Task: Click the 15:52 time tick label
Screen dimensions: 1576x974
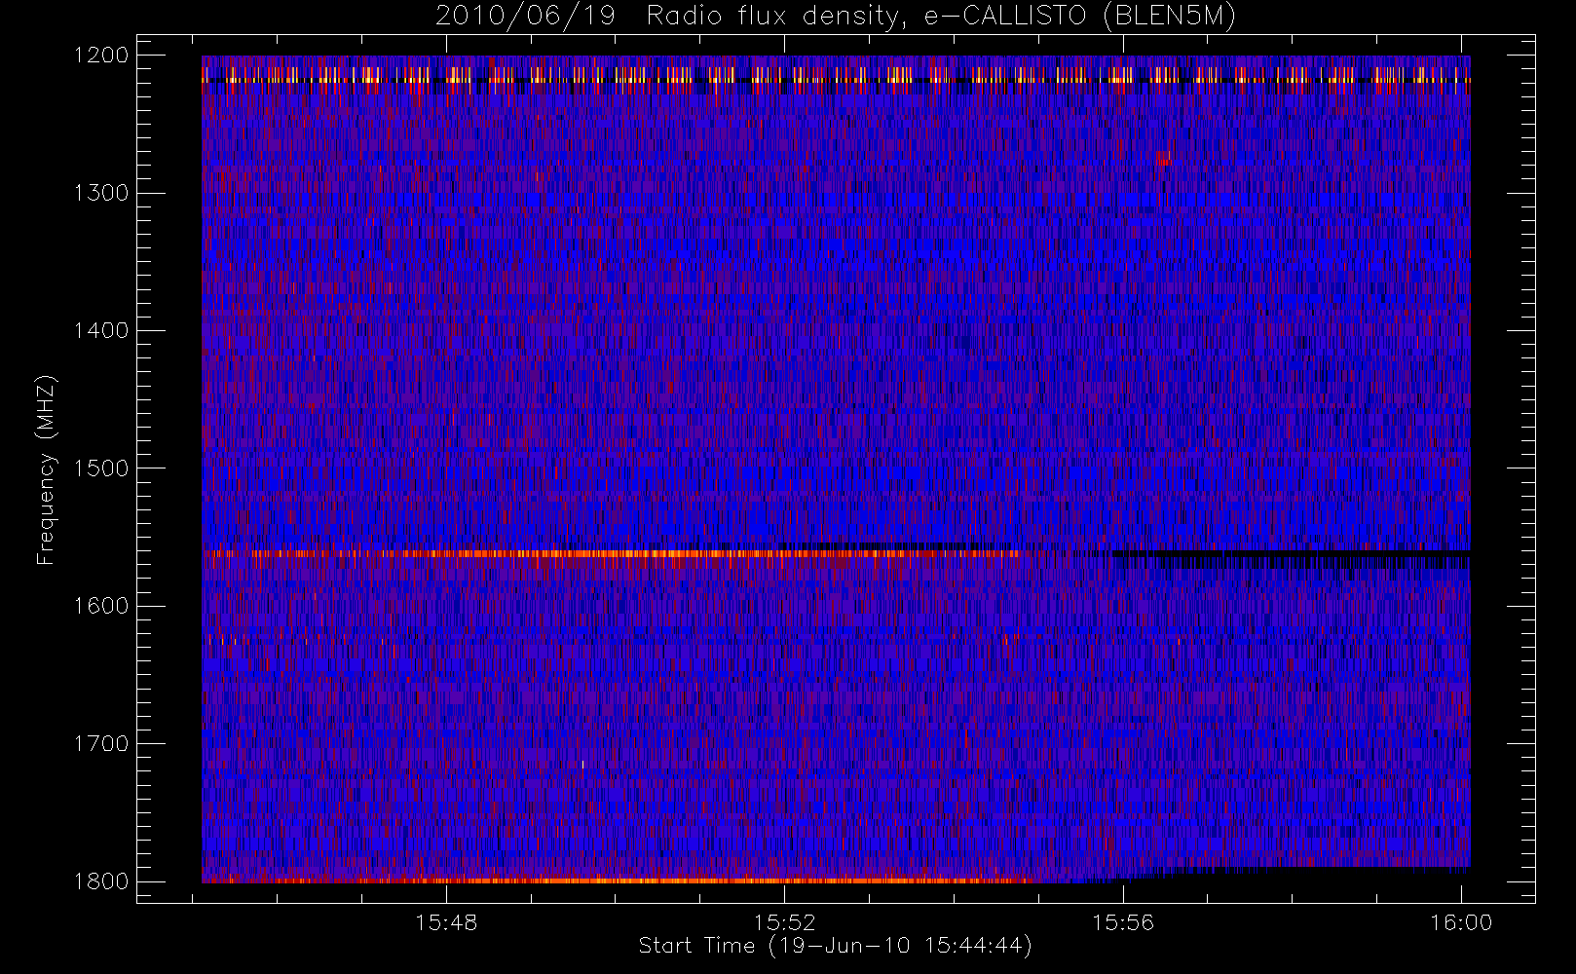Action: pyautogui.click(x=784, y=922)
